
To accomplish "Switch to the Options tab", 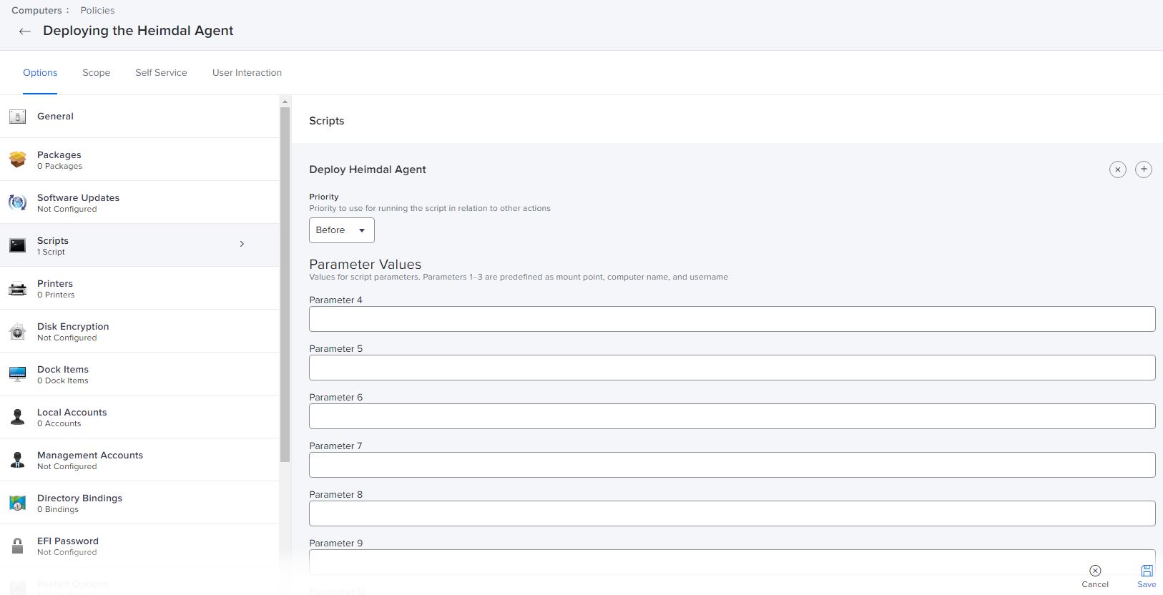I will click(40, 73).
